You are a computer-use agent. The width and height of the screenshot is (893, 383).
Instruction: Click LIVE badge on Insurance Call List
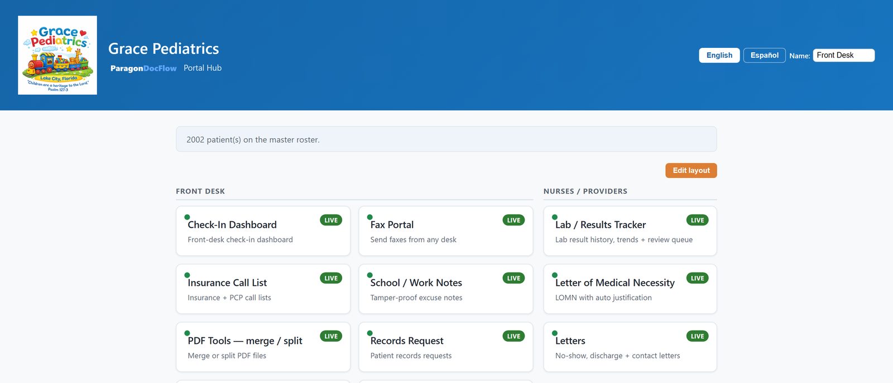(331, 278)
